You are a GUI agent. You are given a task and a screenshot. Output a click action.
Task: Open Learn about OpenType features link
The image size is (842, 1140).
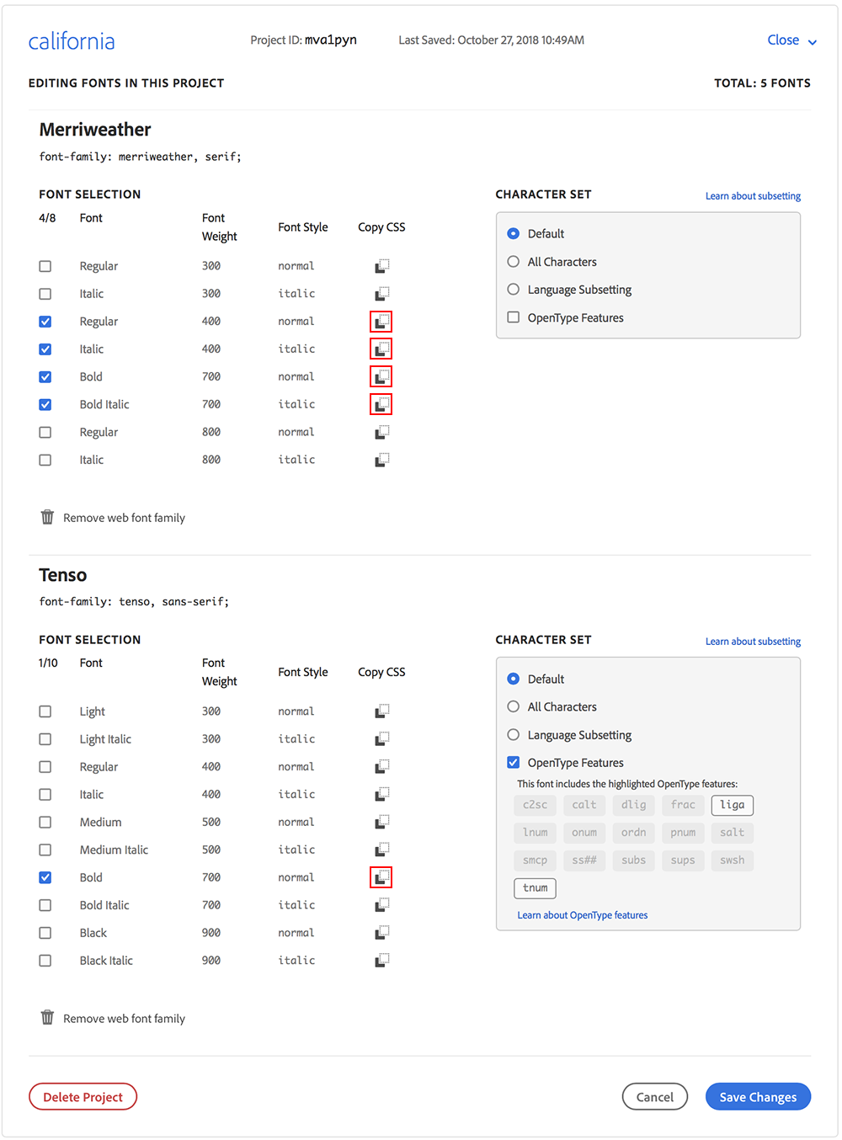coord(582,915)
